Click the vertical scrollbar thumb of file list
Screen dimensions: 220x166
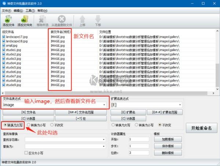click(x=217, y=75)
